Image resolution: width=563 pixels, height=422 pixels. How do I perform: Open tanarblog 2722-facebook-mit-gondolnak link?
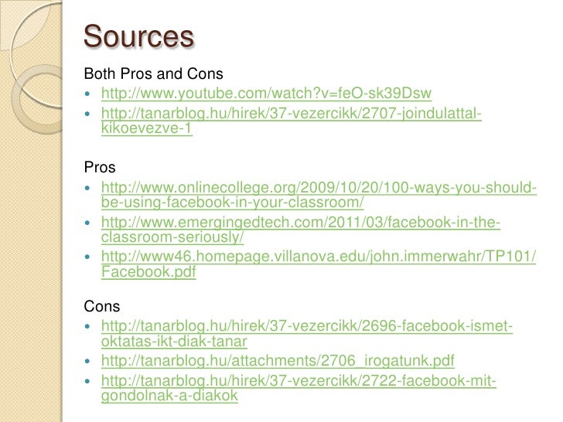click(x=299, y=388)
